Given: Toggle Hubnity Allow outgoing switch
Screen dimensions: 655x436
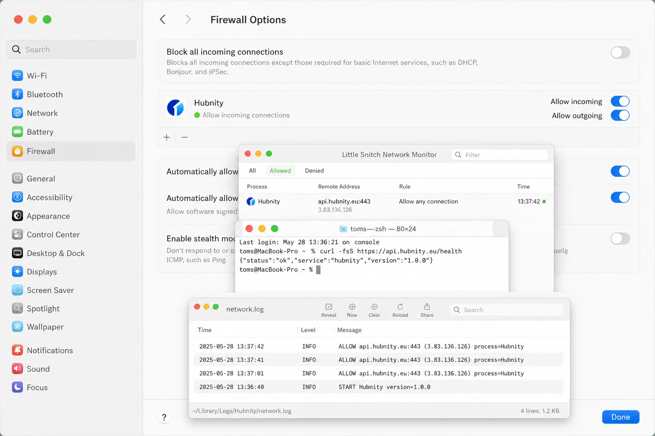Looking at the screenshot, I should click(620, 115).
